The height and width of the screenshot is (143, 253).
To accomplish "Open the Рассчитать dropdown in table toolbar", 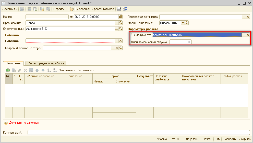I will tap(85, 70).
